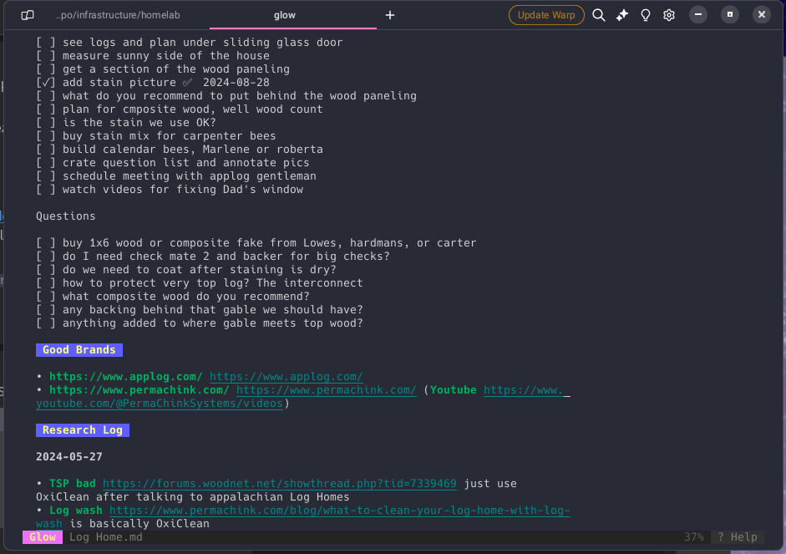Minimize the Warp window

tap(699, 14)
